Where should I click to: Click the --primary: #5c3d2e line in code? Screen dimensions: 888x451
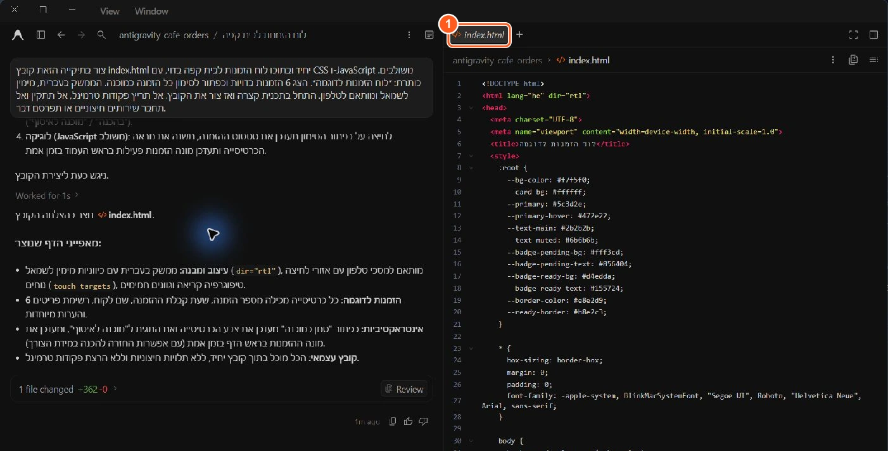tap(546, 204)
